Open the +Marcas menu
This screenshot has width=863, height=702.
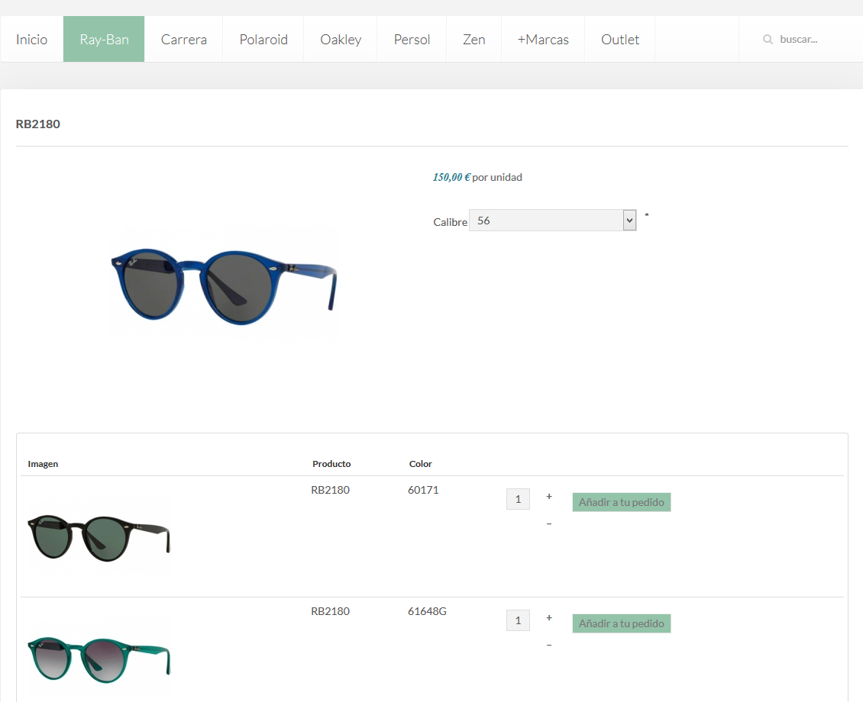point(543,39)
